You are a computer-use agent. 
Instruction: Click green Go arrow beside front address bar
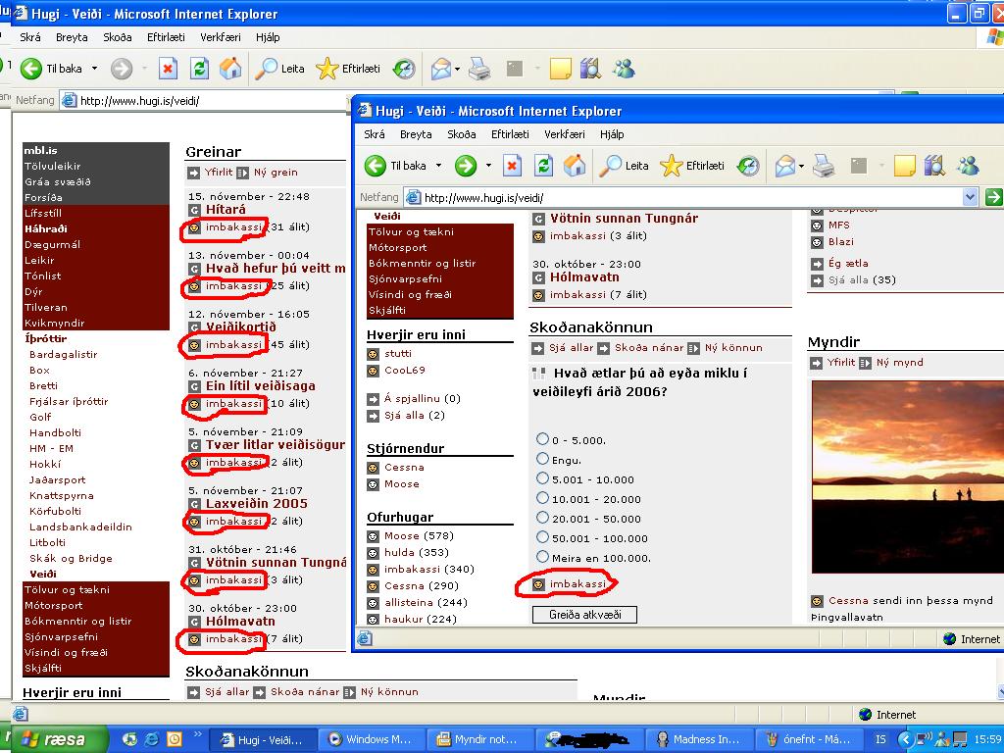tap(993, 197)
